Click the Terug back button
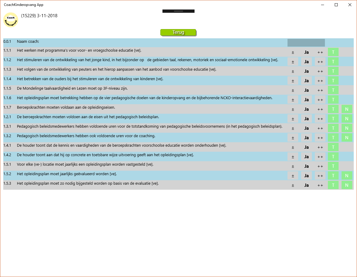Screen dimensions: 357x277 [178, 32]
